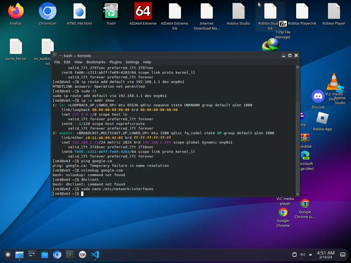This screenshot has width=351, height=263.
Task: Open the VM app taskbar icon
Action: [83, 255]
